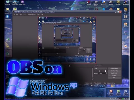Open OBS Settings button
Viewport: 134px width, 100px height.
(114, 75)
